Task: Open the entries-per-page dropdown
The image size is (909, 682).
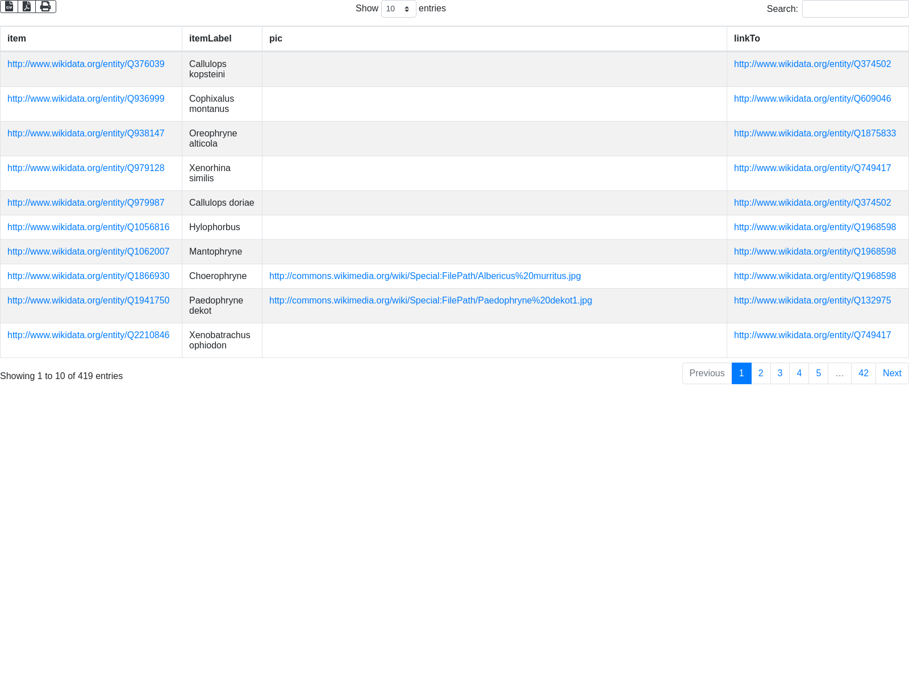Action: tap(398, 9)
